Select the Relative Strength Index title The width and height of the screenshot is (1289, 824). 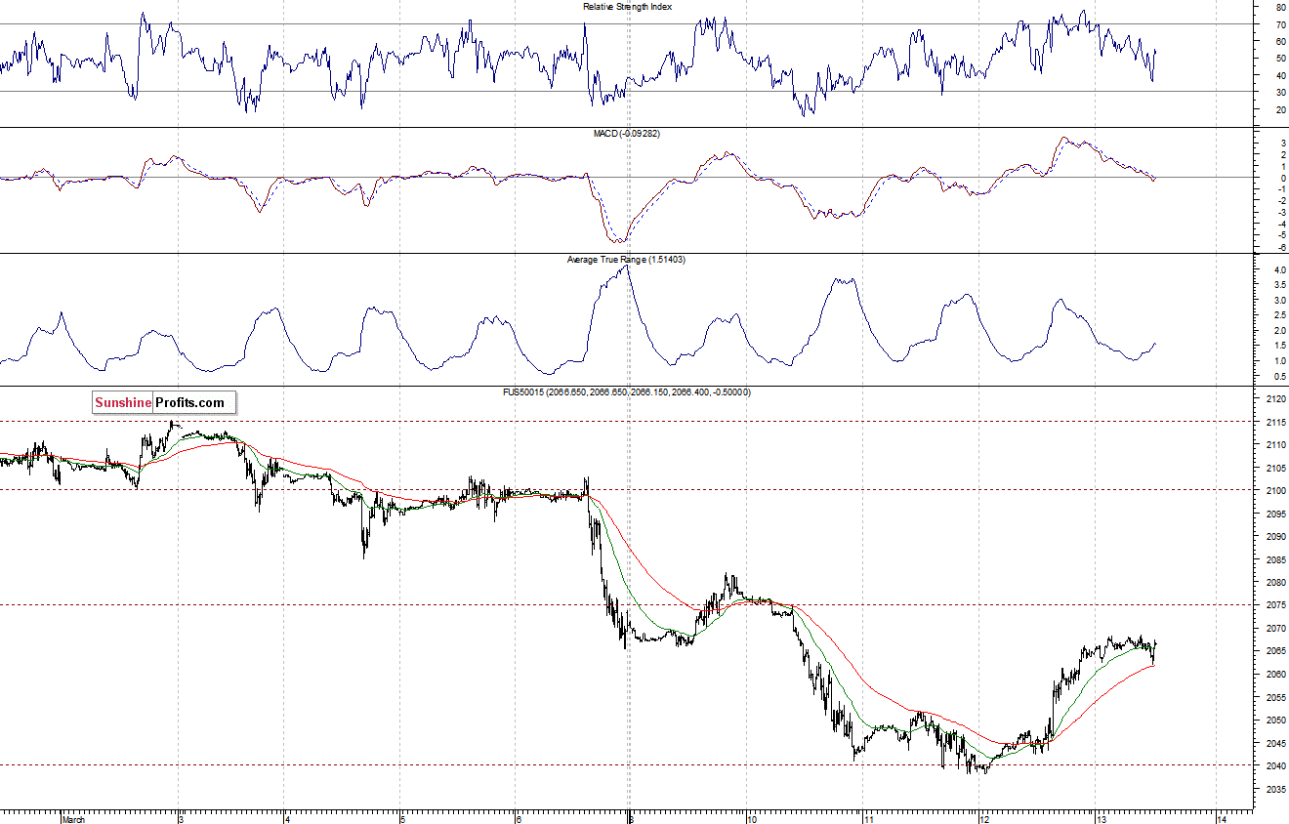click(x=627, y=6)
